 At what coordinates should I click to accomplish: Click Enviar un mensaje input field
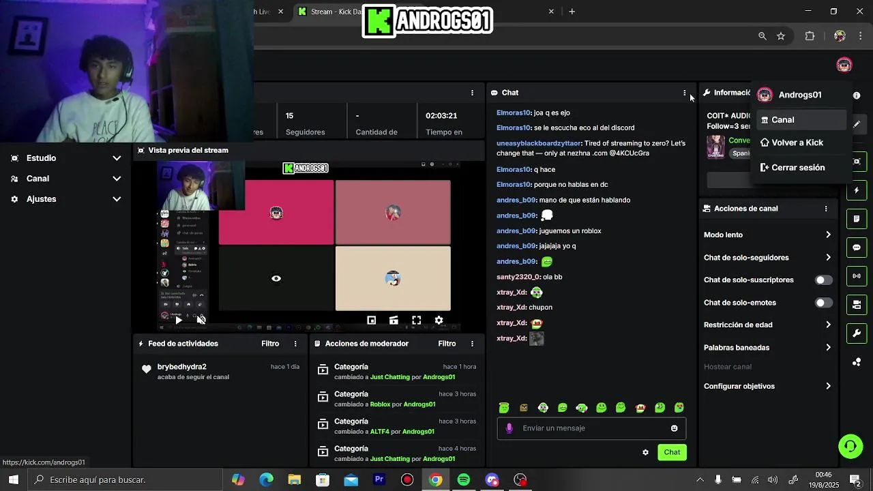[592, 428]
